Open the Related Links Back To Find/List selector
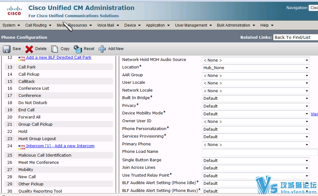 tap(295, 37)
